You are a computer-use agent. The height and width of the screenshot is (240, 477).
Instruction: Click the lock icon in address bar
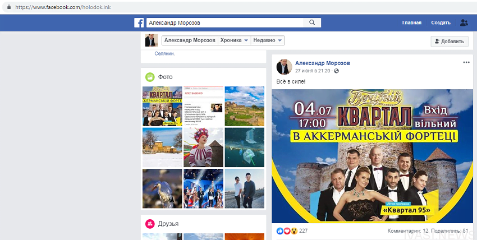pyautogui.click(x=9, y=7)
